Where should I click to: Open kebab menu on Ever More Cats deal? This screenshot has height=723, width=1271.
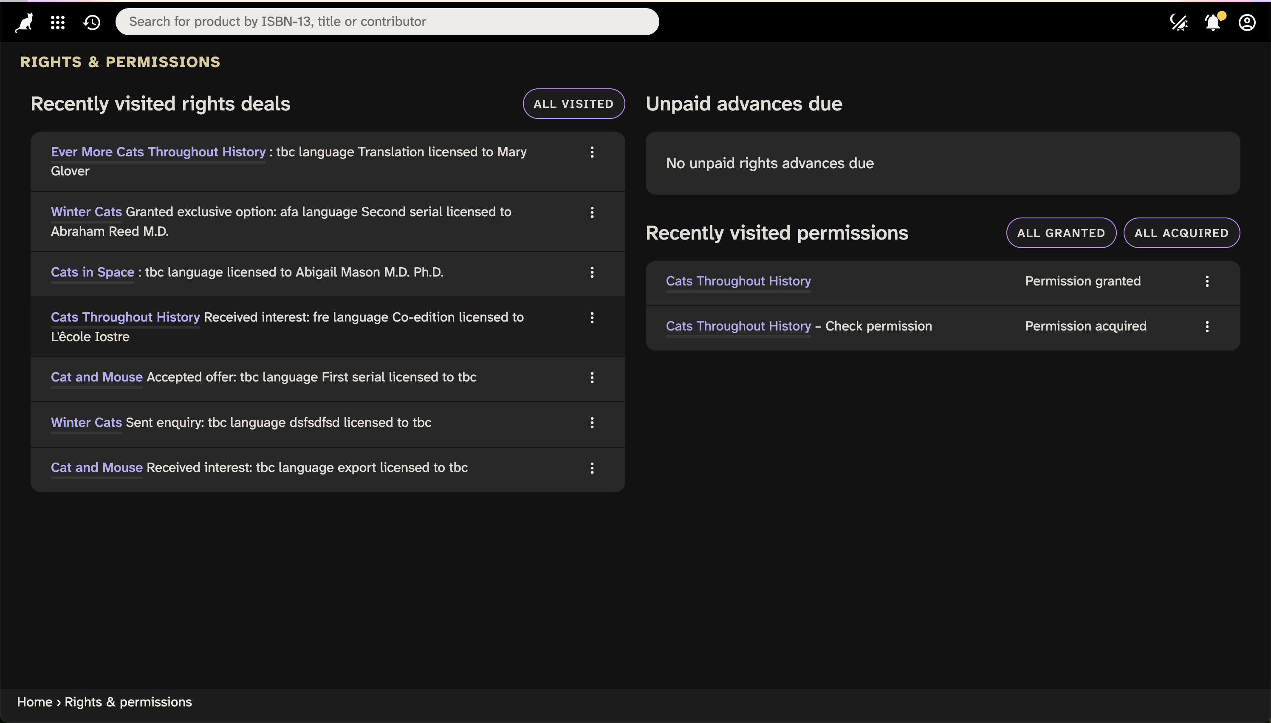click(x=592, y=153)
